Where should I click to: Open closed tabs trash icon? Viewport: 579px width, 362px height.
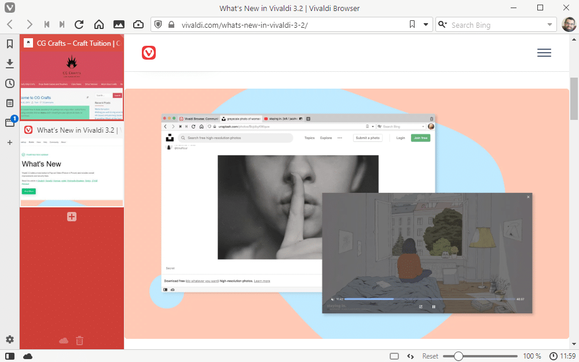(80, 341)
